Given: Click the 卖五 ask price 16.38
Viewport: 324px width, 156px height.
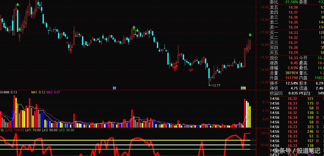Looking at the screenshot, I should point(293,8).
